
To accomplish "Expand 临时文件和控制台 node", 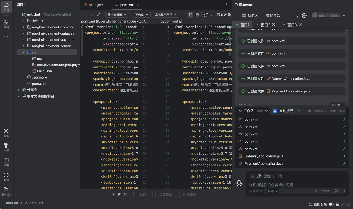I will pos(18,96).
